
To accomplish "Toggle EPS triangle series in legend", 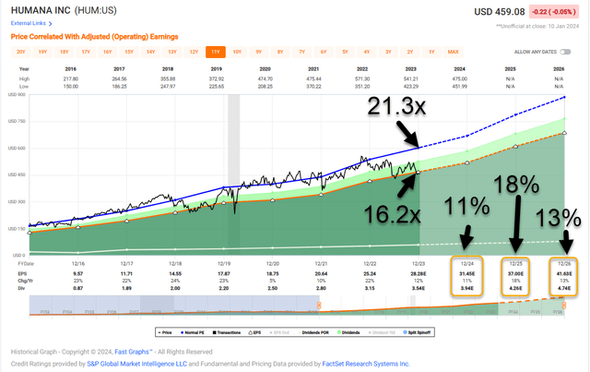I will point(254,332).
